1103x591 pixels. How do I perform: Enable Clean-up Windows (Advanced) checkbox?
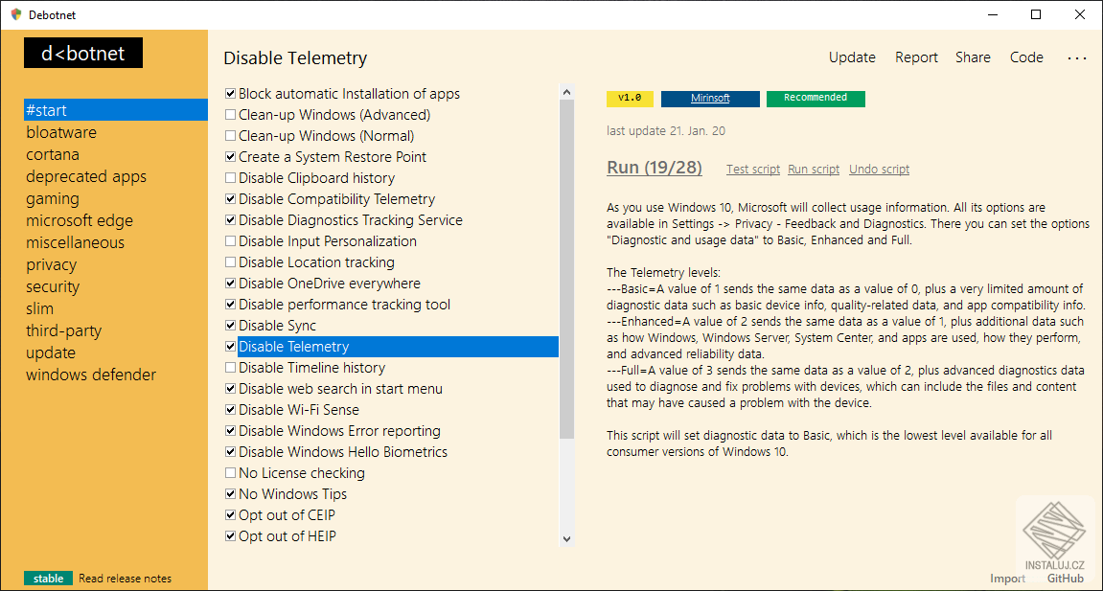point(231,115)
